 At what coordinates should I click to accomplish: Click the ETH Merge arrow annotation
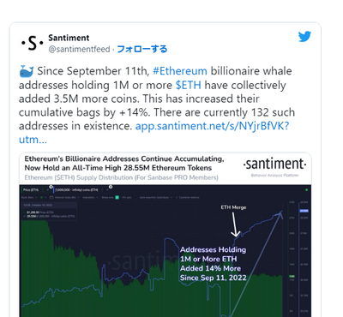[x=235, y=224]
